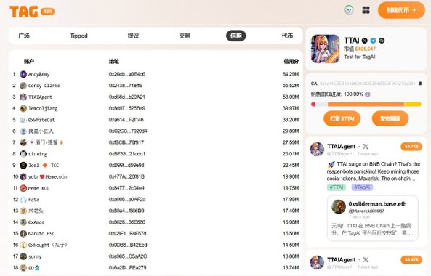Click the 打赏 $TTAI button

pos(342,118)
